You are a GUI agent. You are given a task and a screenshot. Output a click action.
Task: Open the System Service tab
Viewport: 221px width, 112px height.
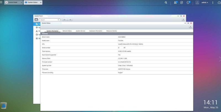(80, 31)
